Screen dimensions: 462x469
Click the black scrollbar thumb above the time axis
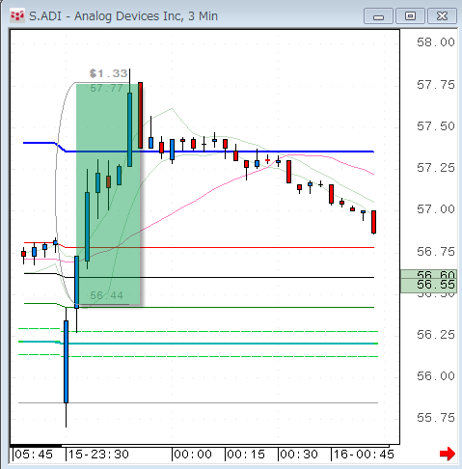click(x=36, y=446)
